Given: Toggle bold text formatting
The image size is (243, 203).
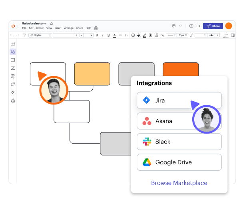Looking at the screenshot, I should tap(97, 35).
